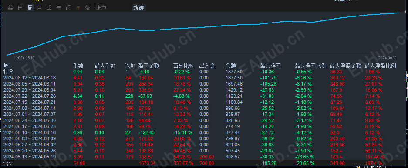Open the 账户 account tab
Viewport: 408px width, 168px height.
coord(101,8)
